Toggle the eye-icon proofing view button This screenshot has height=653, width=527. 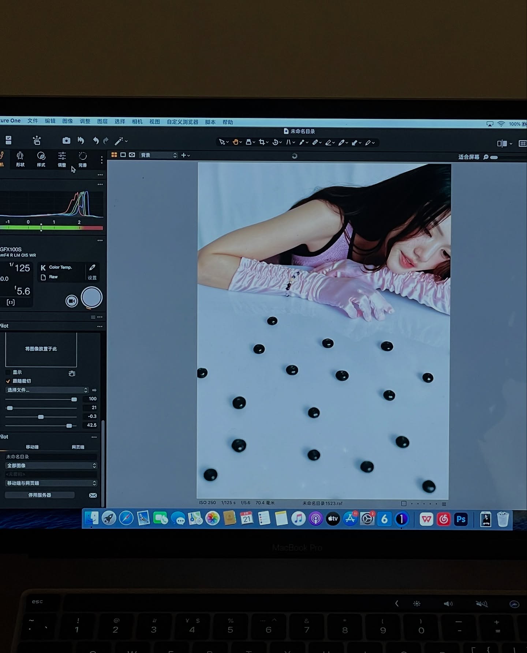click(x=132, y=155)
